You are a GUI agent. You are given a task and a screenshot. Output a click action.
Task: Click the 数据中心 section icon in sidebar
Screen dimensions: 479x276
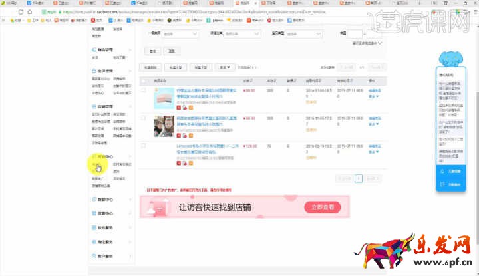pos(94,199)
